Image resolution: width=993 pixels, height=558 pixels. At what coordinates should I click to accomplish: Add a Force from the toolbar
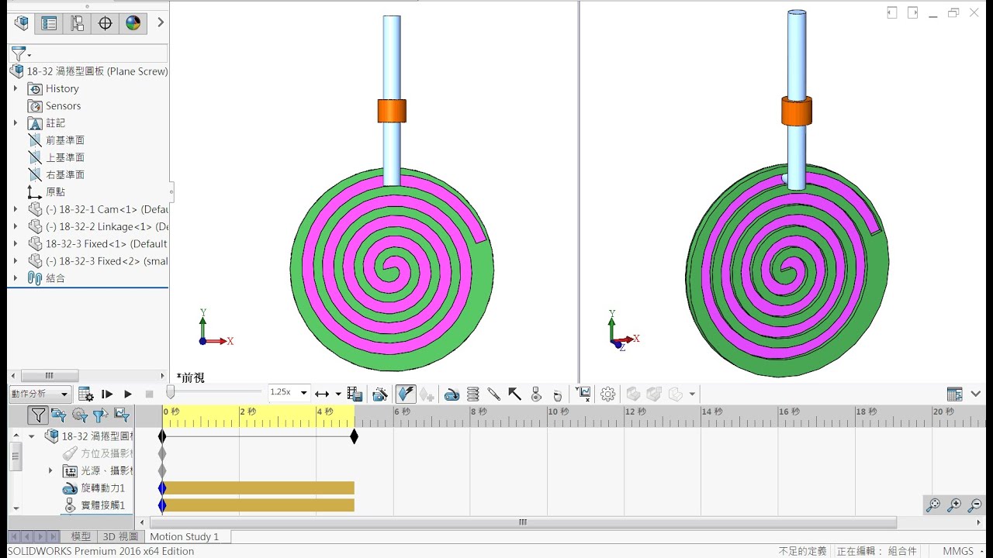[514, 394]
